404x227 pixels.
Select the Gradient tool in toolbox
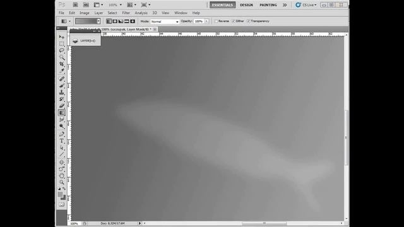click(x=62, y=112)
